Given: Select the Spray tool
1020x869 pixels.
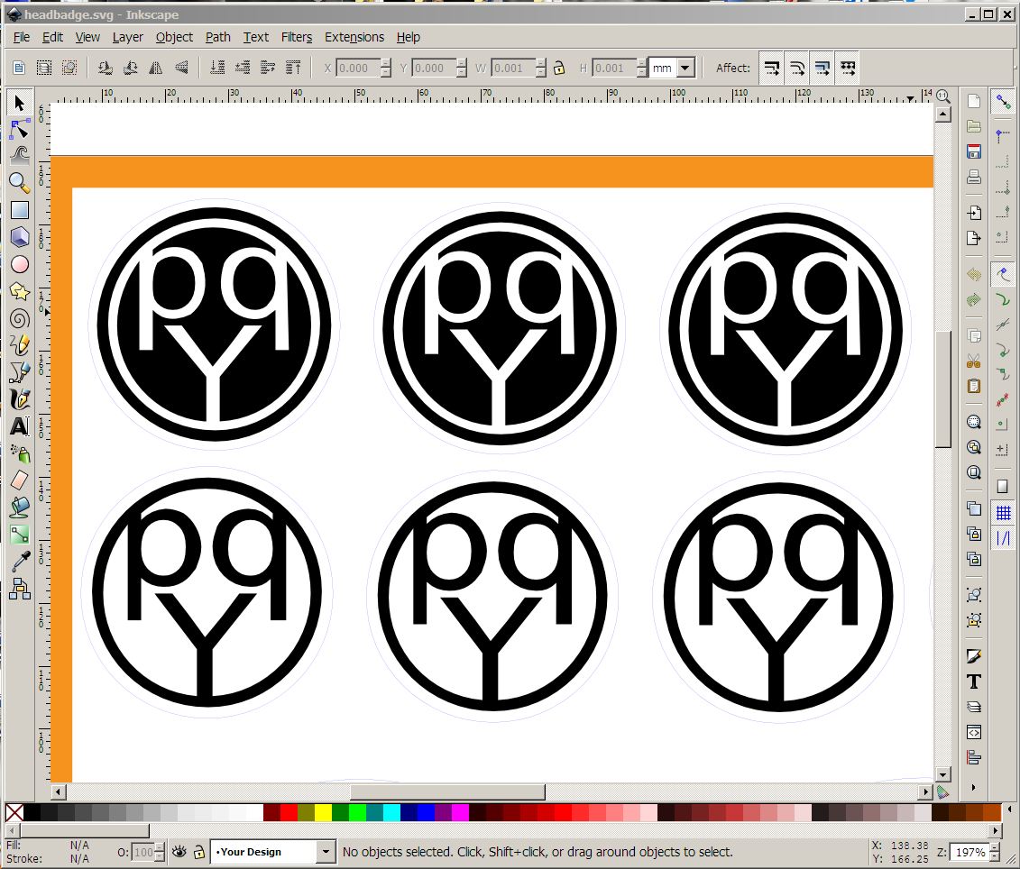Looking at the screenshot, I should click(20, 453).
